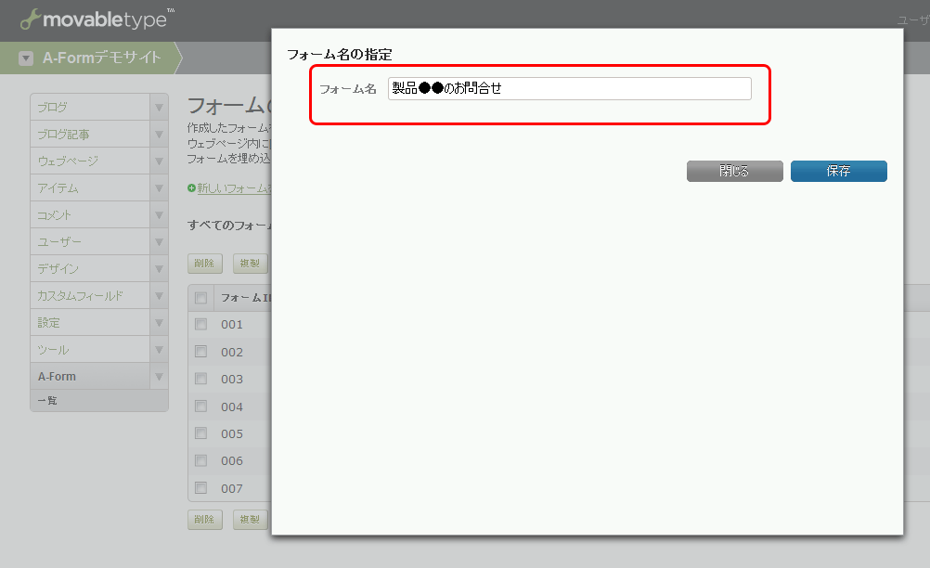Click the arrow icon on the 設定 menu
Image resolution: width=930 pixels, height=568 pixels.
(157, 322)
